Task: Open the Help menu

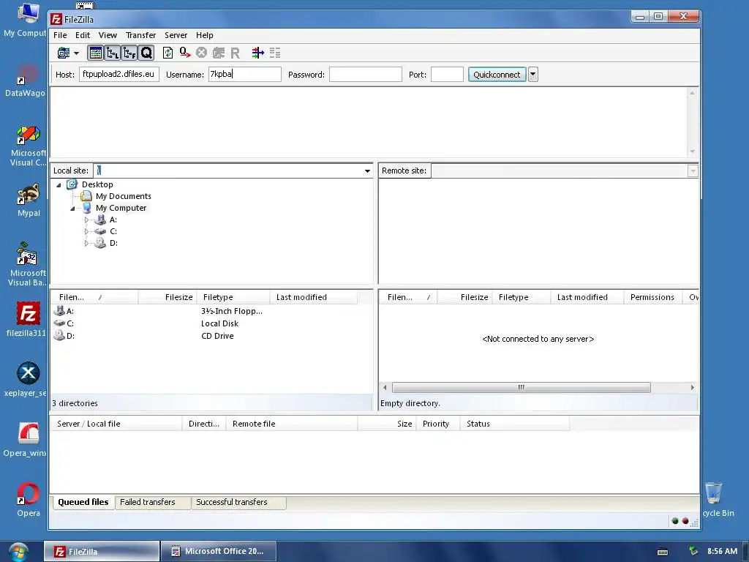Action: point(205,35)
